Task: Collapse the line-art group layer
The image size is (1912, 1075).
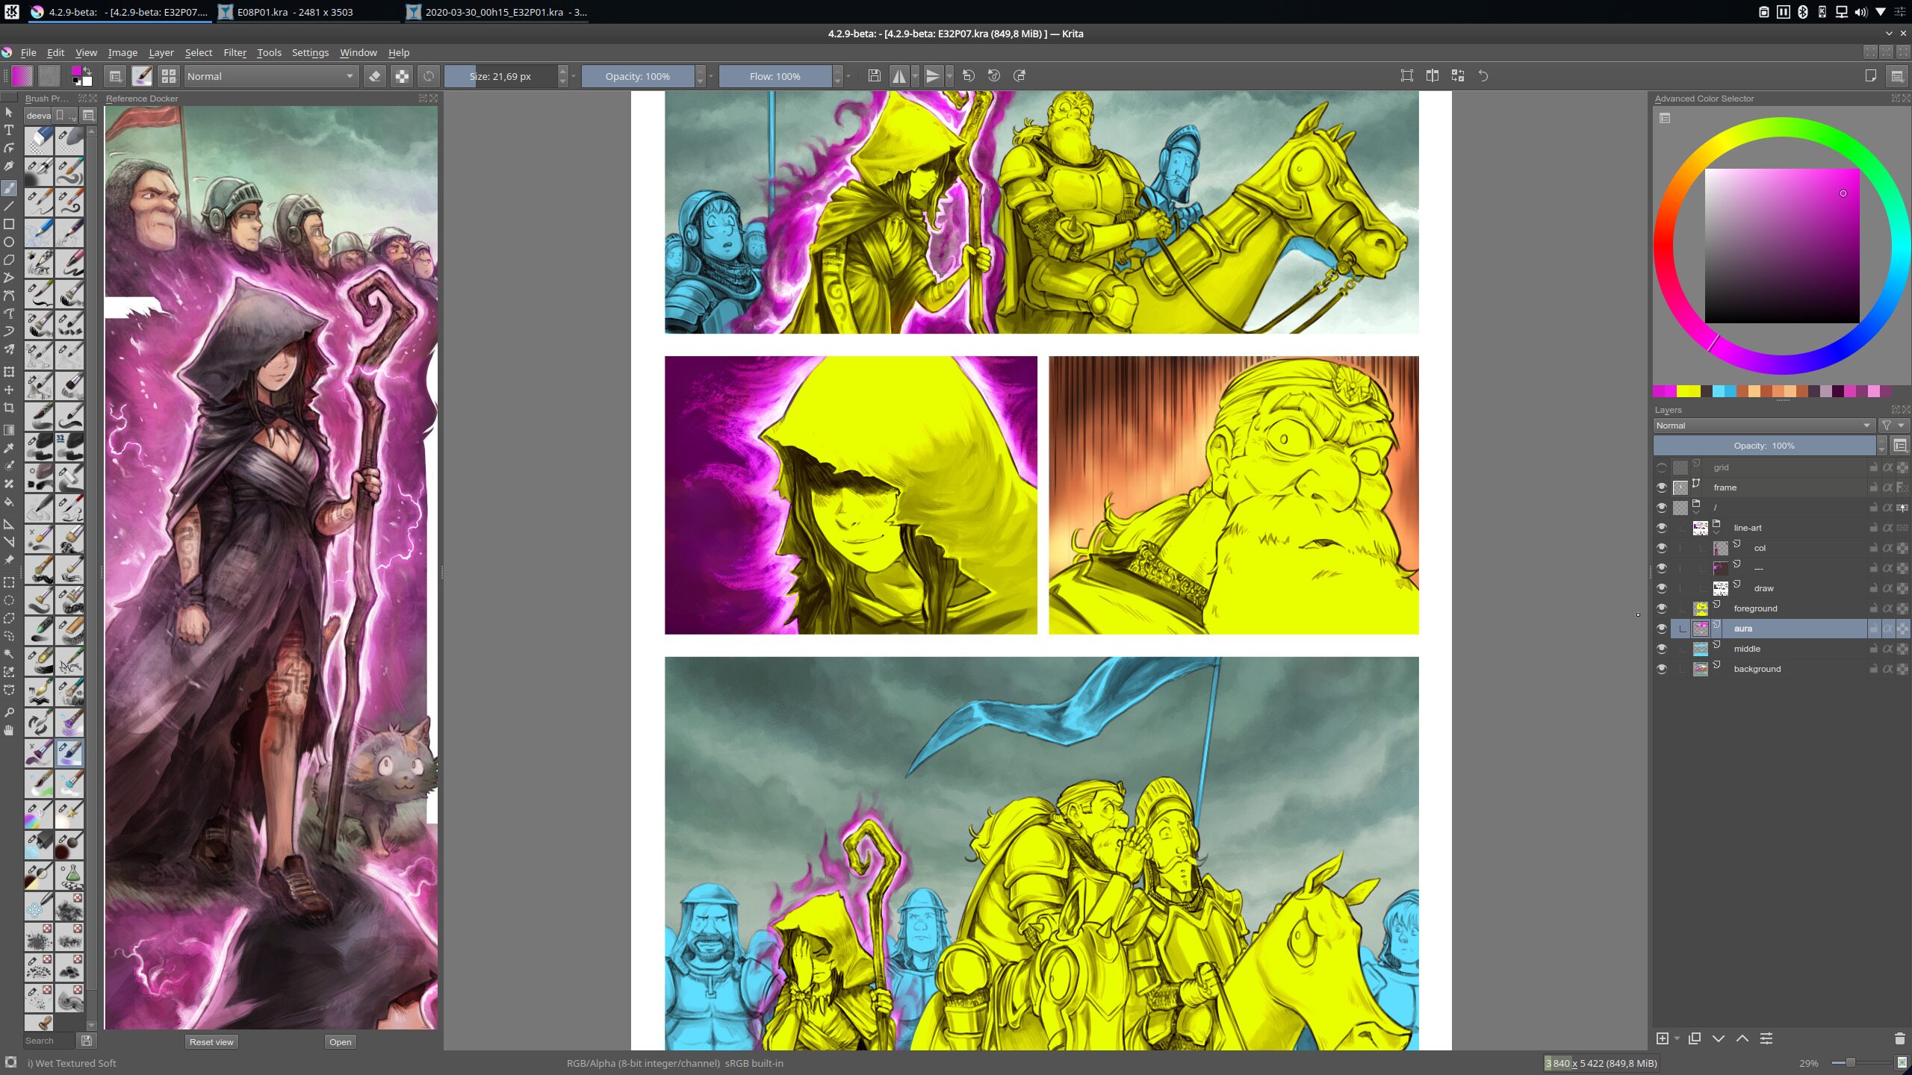Action: coord(1716,532)
